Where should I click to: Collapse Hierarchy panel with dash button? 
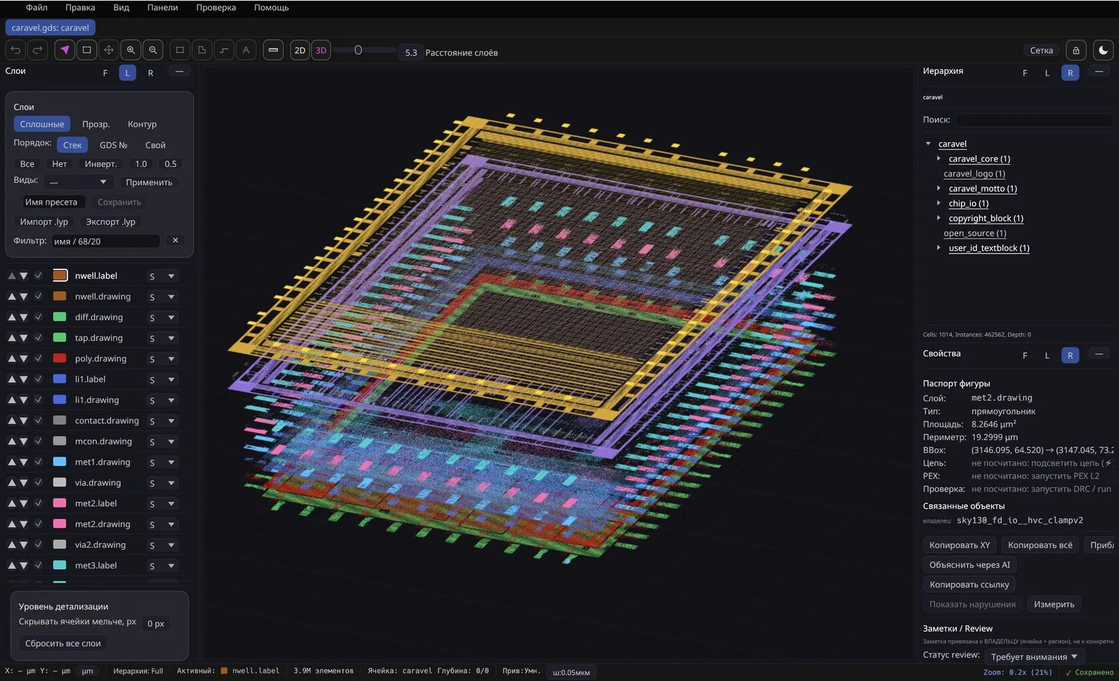1099,71
